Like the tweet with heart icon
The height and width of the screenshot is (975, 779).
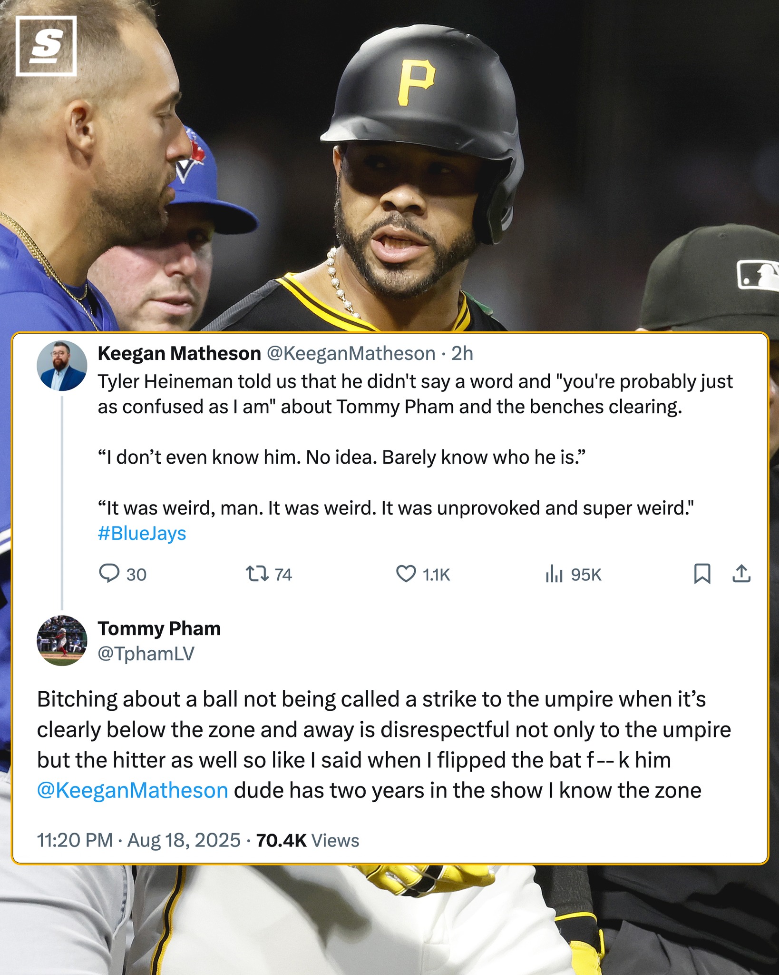point(406,574)
